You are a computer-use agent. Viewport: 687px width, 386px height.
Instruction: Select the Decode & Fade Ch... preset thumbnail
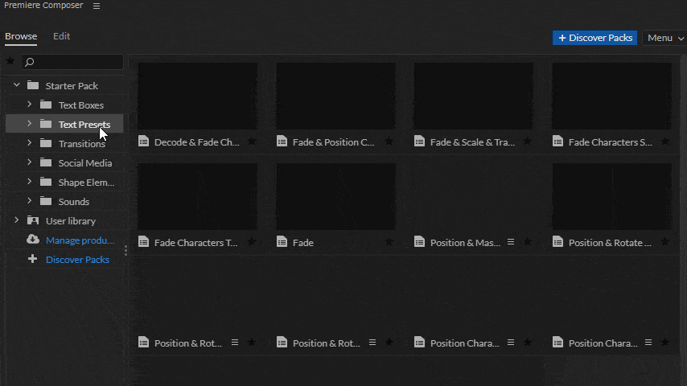(x=197, y=96)
